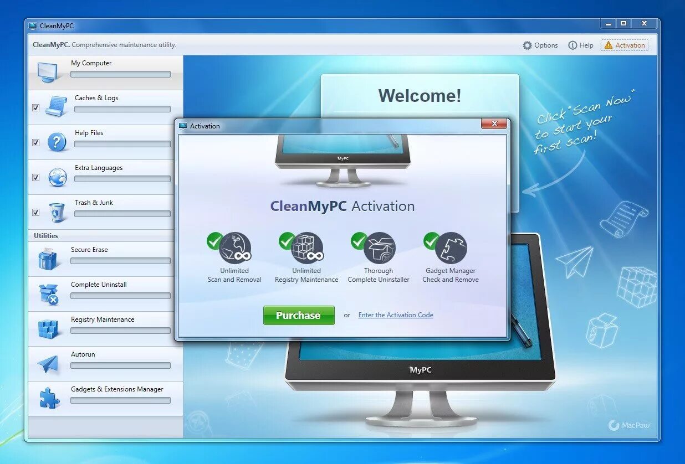Image resolution: width=685 pixels, height=464 pixels.
Task: Click Comprehensive maintenance utility tagline
Action: tap(124, 45)
